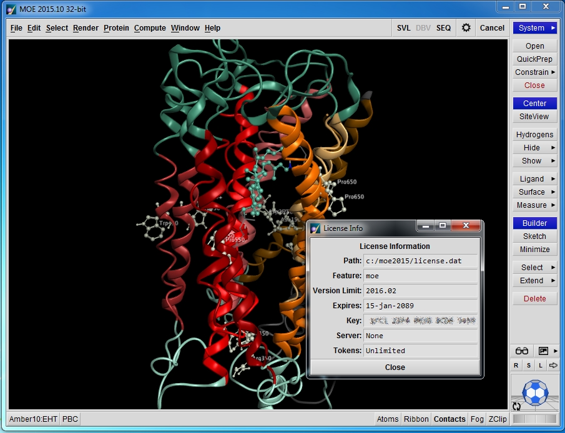
Task: Click the Sketch button
Action: [535, 236]
